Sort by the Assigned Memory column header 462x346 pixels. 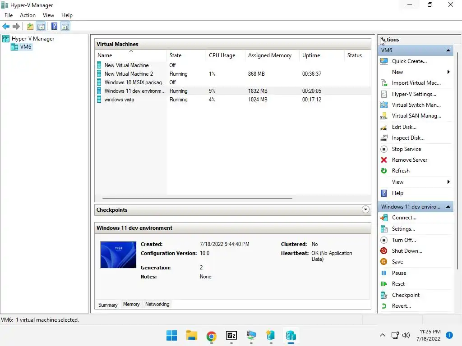tap(272, 55)
